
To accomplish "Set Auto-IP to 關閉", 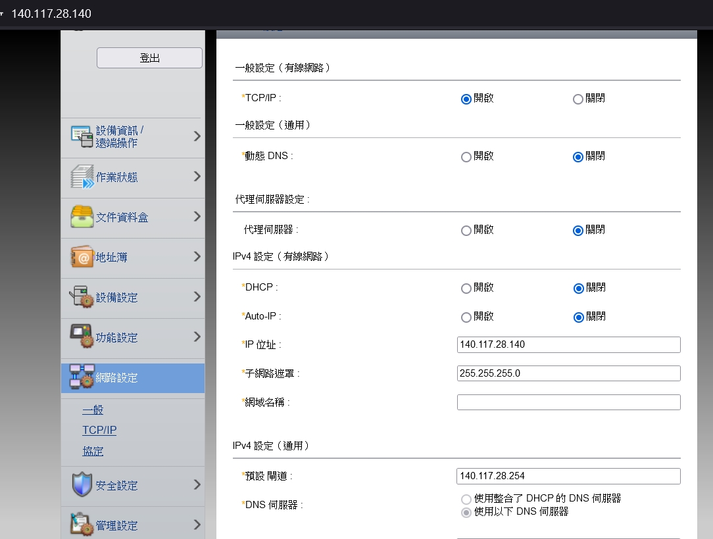I will coord(578,317).
